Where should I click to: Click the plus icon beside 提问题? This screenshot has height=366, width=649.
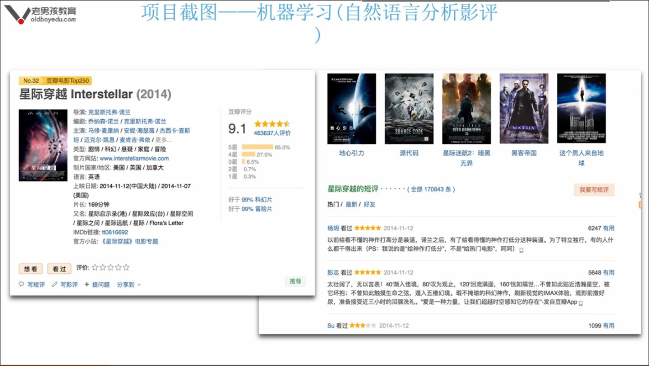tap(87, 284)
